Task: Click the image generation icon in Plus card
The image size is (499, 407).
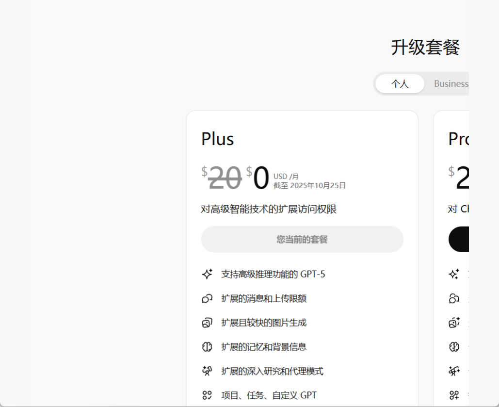Action: click(207, 323)
